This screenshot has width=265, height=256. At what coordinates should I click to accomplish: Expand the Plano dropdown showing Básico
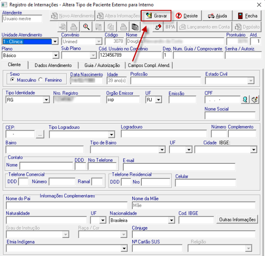pyautogui.click(x=56, y=55)
